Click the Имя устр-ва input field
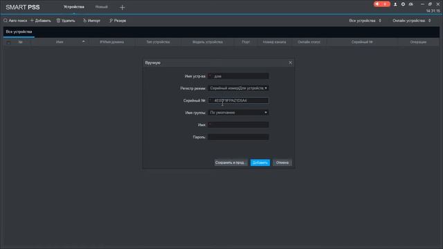This screenshot has height=249, width=443. click(238, 76)
